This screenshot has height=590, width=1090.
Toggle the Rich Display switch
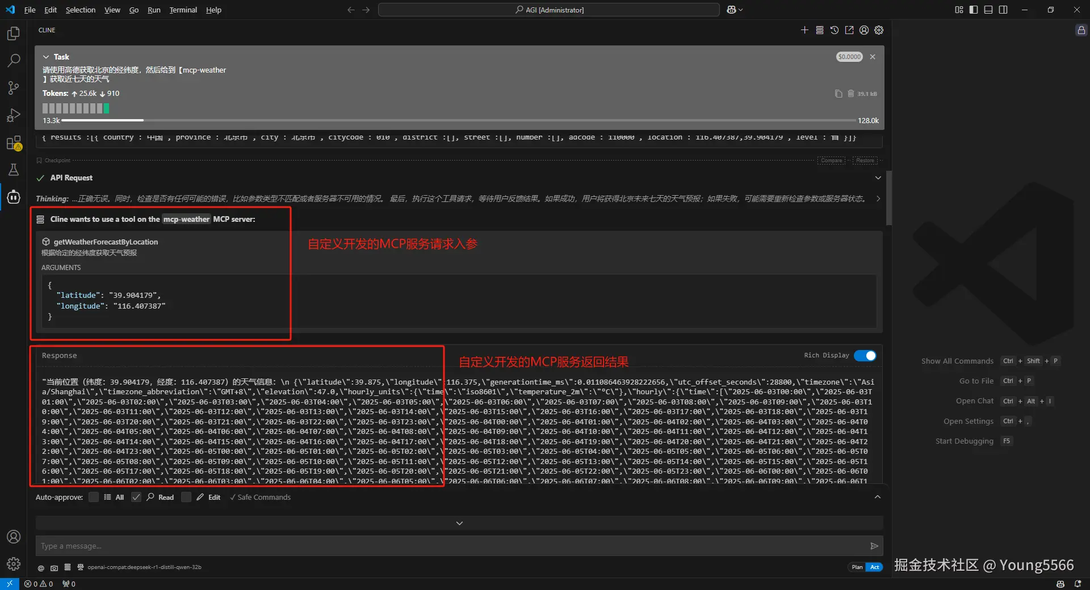pos(865,356)
